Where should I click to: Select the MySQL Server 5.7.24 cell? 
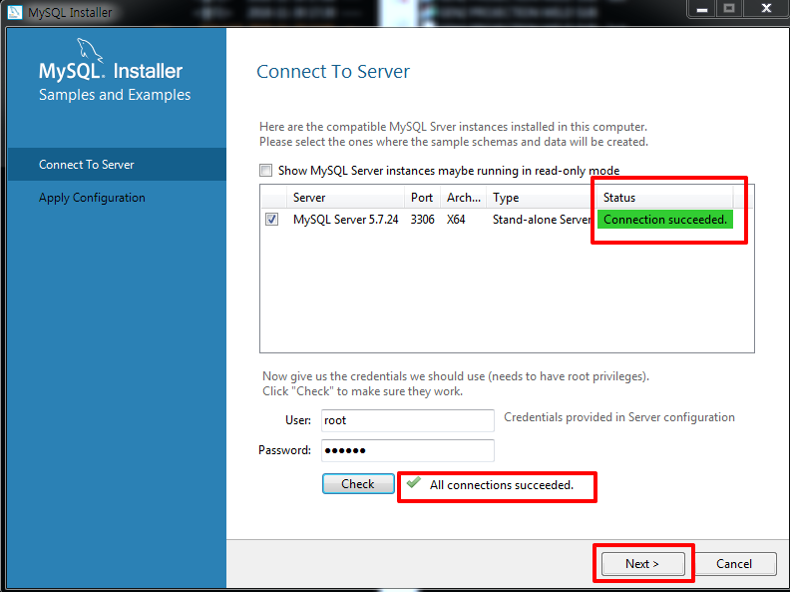pos(345,220)
